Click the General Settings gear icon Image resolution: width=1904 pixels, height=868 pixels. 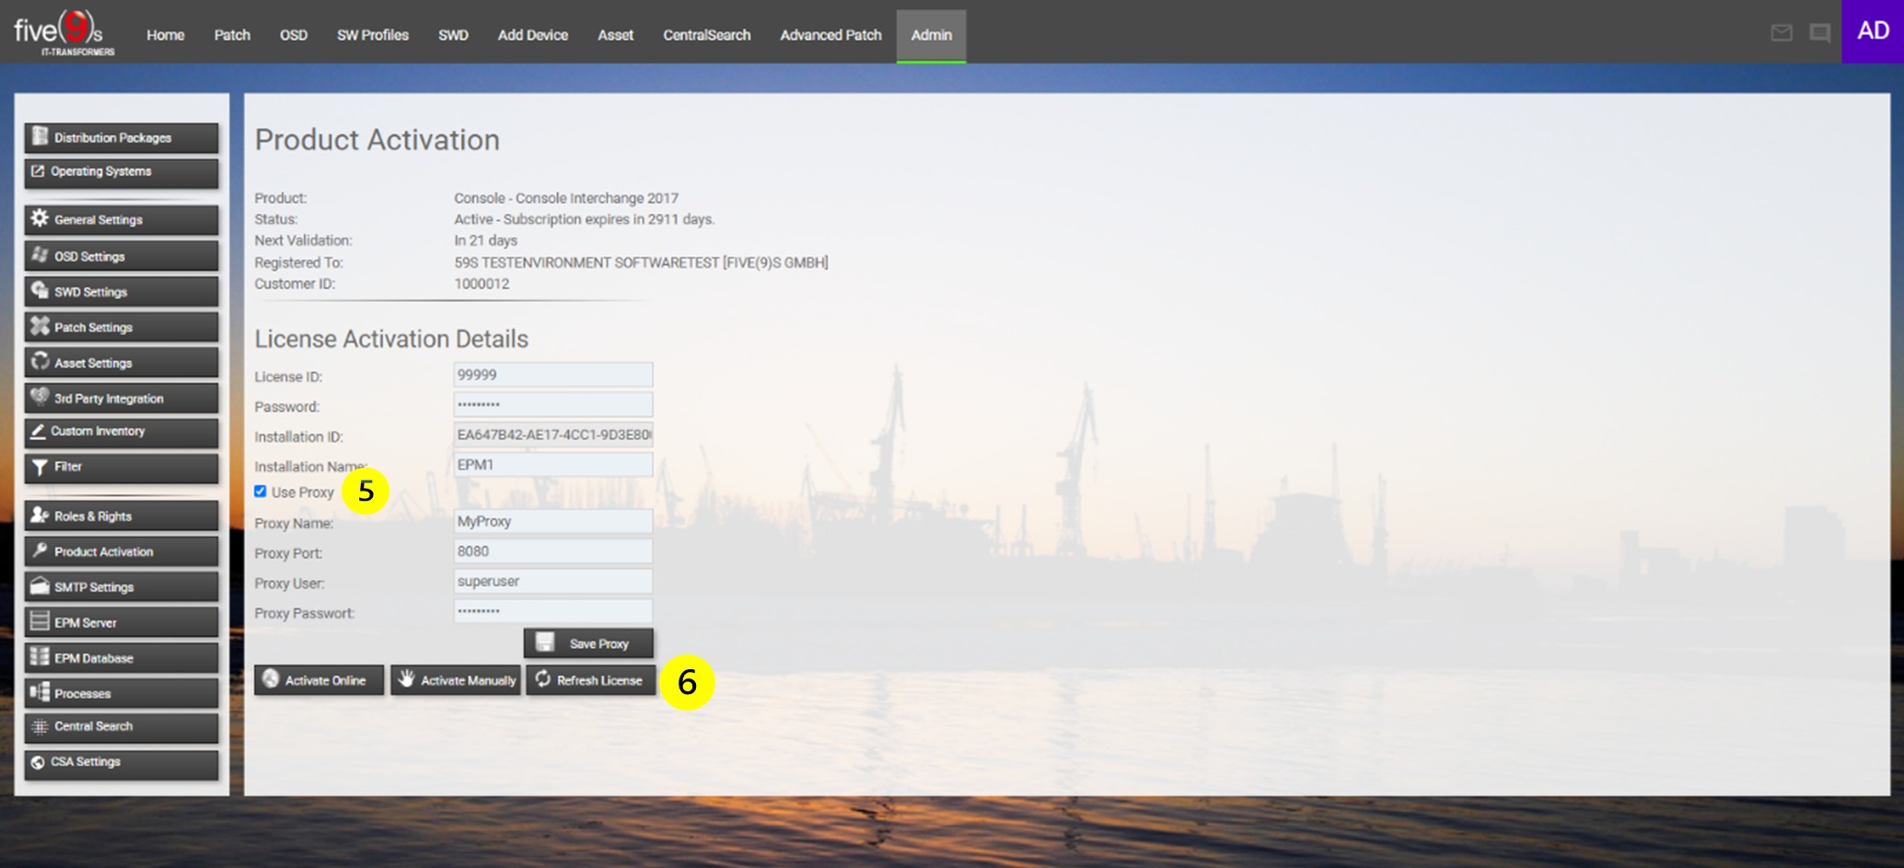tap(40, 218)
